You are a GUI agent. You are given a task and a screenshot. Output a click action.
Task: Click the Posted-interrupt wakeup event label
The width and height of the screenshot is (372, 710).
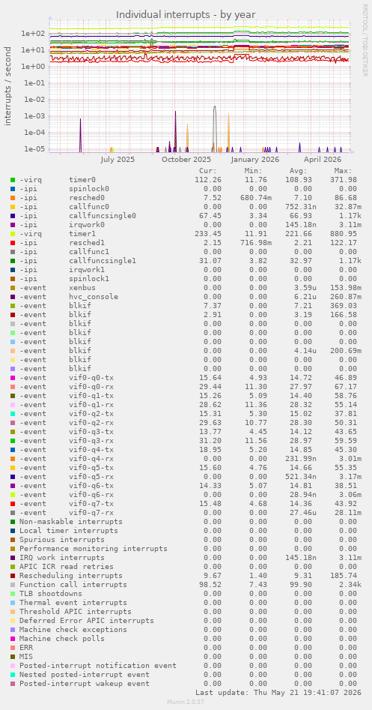pos(85,683)
